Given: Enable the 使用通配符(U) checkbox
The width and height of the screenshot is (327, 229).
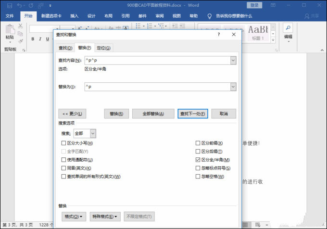Looking at the screenshot, I should [63, 160].
